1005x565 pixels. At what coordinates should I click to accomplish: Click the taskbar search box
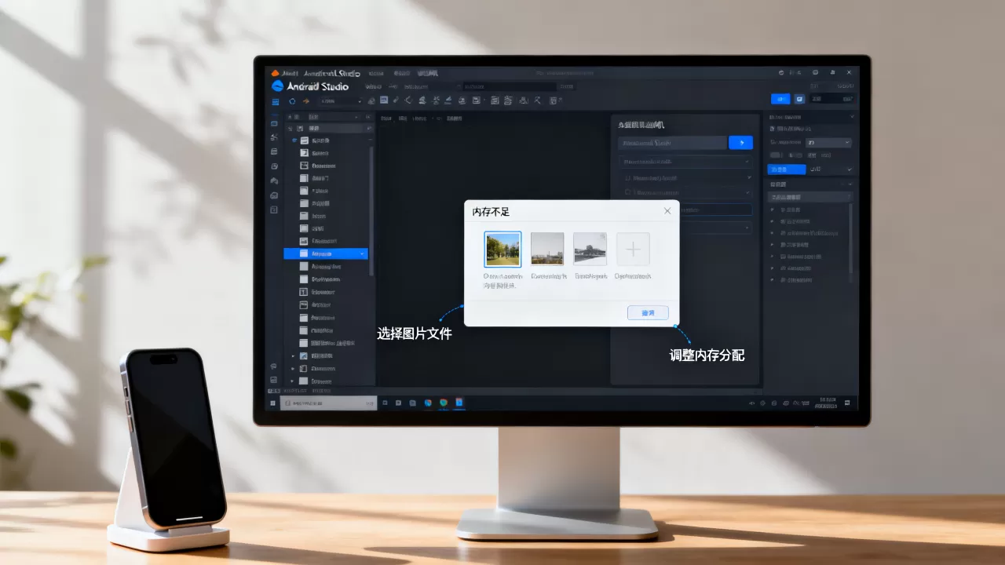(328, 403)
